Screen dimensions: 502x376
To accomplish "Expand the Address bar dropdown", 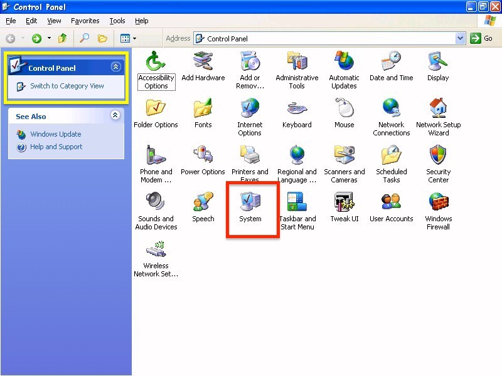I will coord(460,38).
